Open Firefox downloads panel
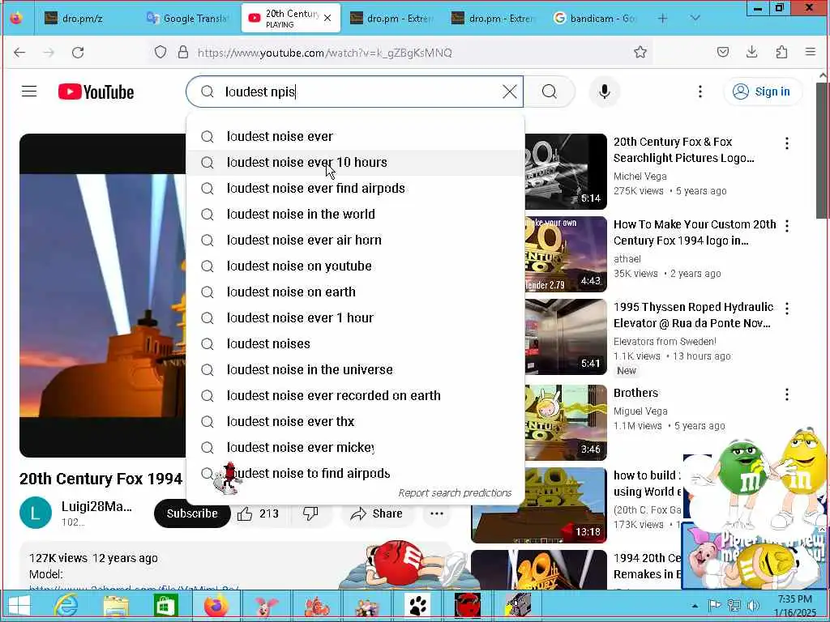The height and width of the screenshot is (622, 830). pyautogui.click(x=751, y=52)
